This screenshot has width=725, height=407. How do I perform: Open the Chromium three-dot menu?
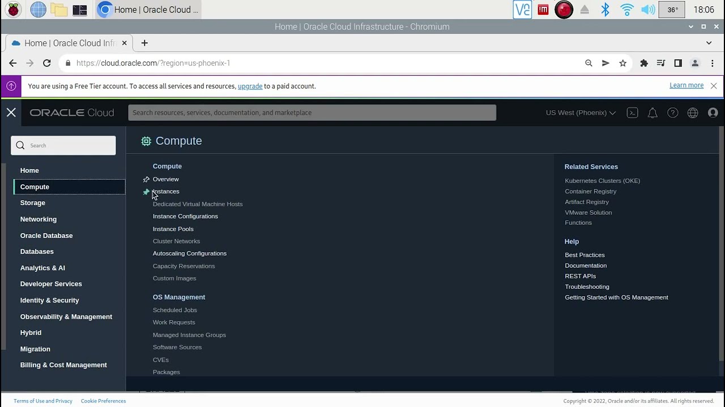click(712, 63)
